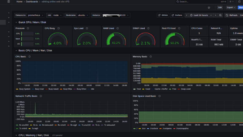Open the help question mark icon
The height and width of the screenshot is (137, 243).
pyautogui.click(x=239, y=2)
